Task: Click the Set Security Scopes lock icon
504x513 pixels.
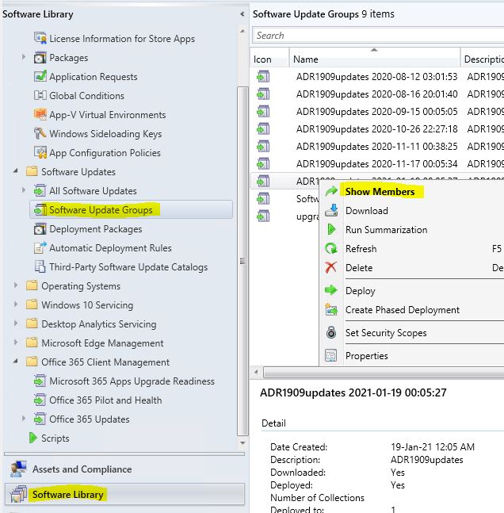Action: click(x=331, y=332)
